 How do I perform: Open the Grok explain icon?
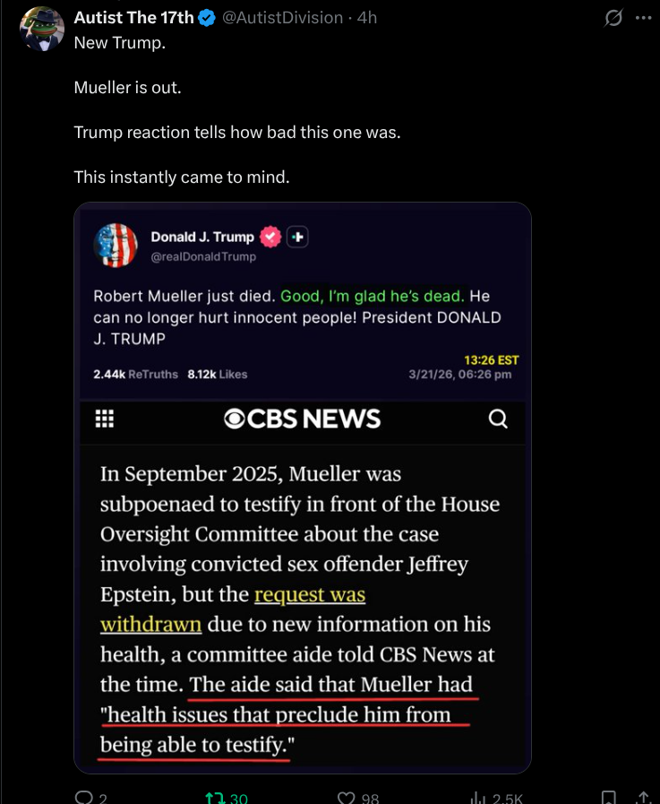[613, 18]
